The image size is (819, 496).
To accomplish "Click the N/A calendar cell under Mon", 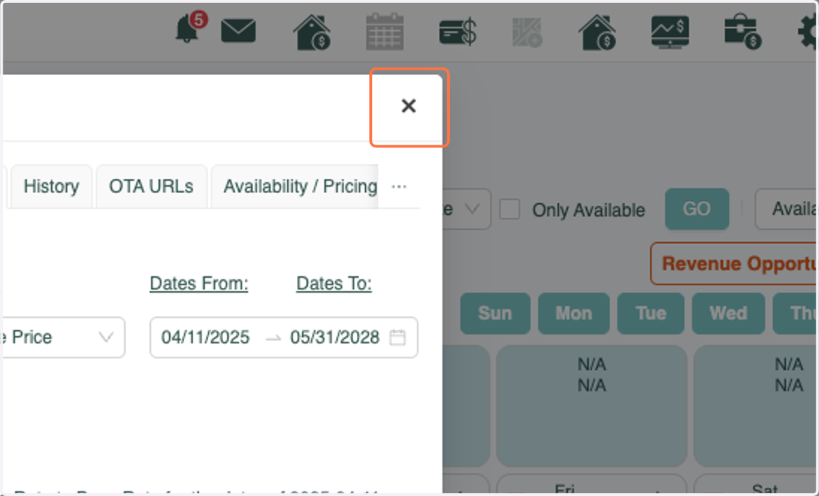I will (592, 406).
